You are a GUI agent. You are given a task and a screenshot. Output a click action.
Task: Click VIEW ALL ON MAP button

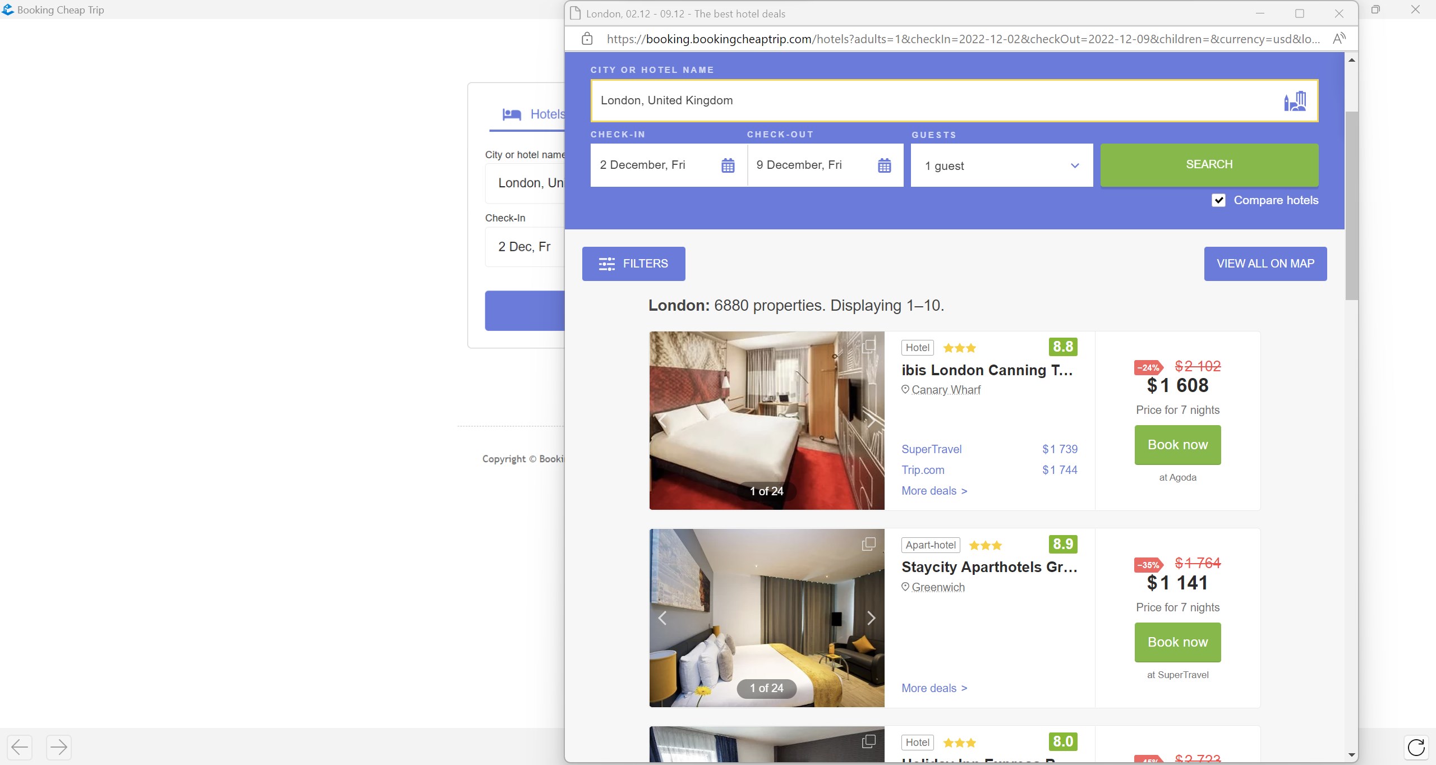click(x=1265, y=264)
